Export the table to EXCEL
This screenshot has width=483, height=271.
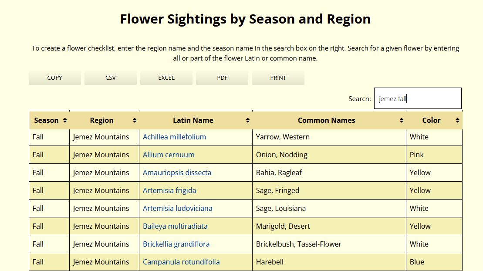point(166,78)
